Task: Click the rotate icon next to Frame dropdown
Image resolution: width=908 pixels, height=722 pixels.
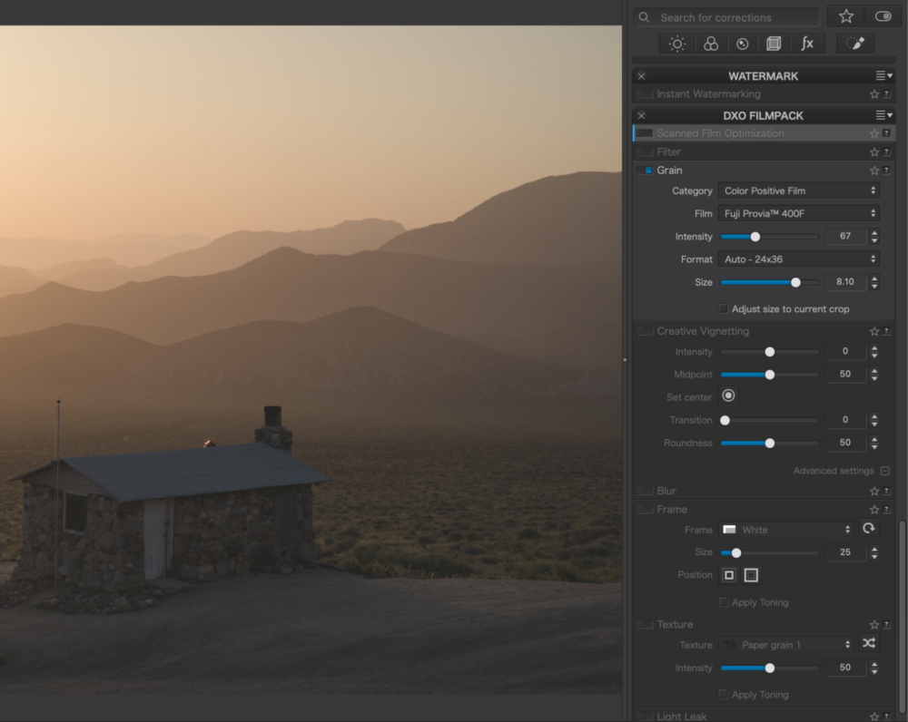Action: [869, 529]
